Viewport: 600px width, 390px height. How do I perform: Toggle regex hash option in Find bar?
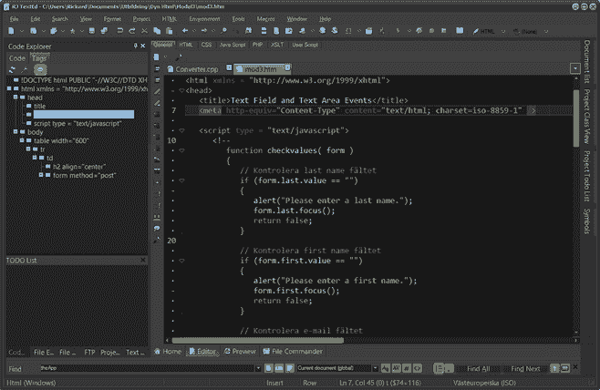click(x=407, y=368)
